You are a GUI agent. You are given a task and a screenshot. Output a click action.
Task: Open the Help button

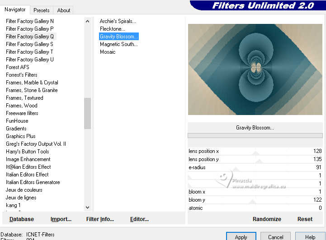point(310,237)
